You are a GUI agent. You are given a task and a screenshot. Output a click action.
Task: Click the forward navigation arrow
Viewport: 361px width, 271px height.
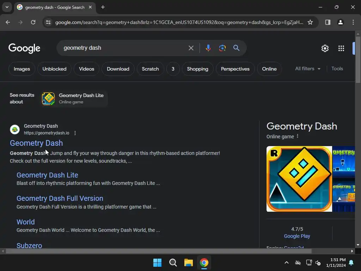tap(20, 22)
